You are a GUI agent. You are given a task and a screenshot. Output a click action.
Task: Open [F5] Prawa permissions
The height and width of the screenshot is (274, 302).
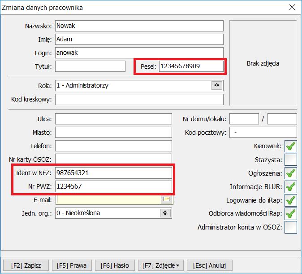72,265
